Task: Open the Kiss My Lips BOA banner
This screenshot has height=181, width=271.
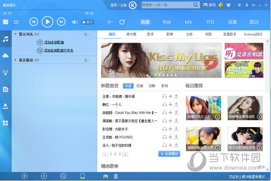Action: click(x=161, y=60)
